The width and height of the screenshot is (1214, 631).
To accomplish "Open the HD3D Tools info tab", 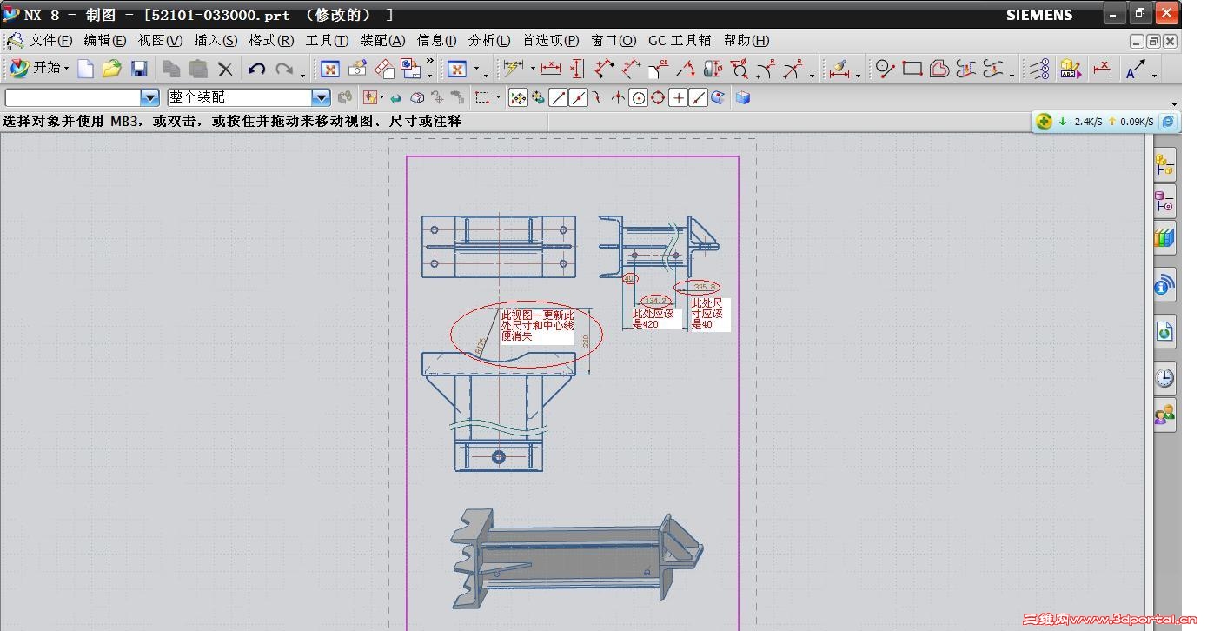I will (1164, 285).
